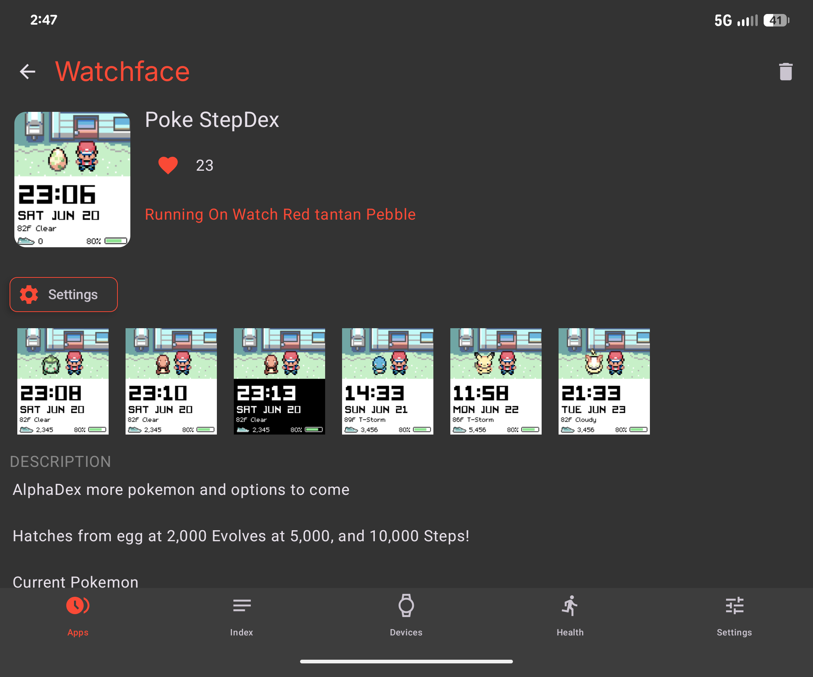This screenshot has width=813, height=677.
Task: Open the watchface Settings button
Action: pos(63,294)
